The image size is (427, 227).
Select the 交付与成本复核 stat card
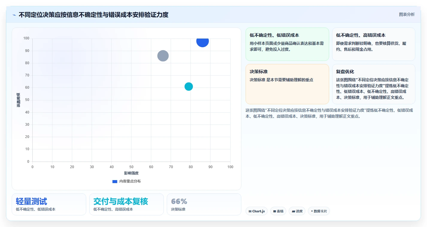tap(126, 204)
